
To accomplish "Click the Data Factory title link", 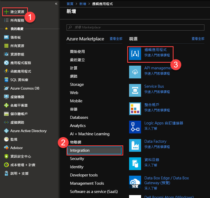I will 155,141.
